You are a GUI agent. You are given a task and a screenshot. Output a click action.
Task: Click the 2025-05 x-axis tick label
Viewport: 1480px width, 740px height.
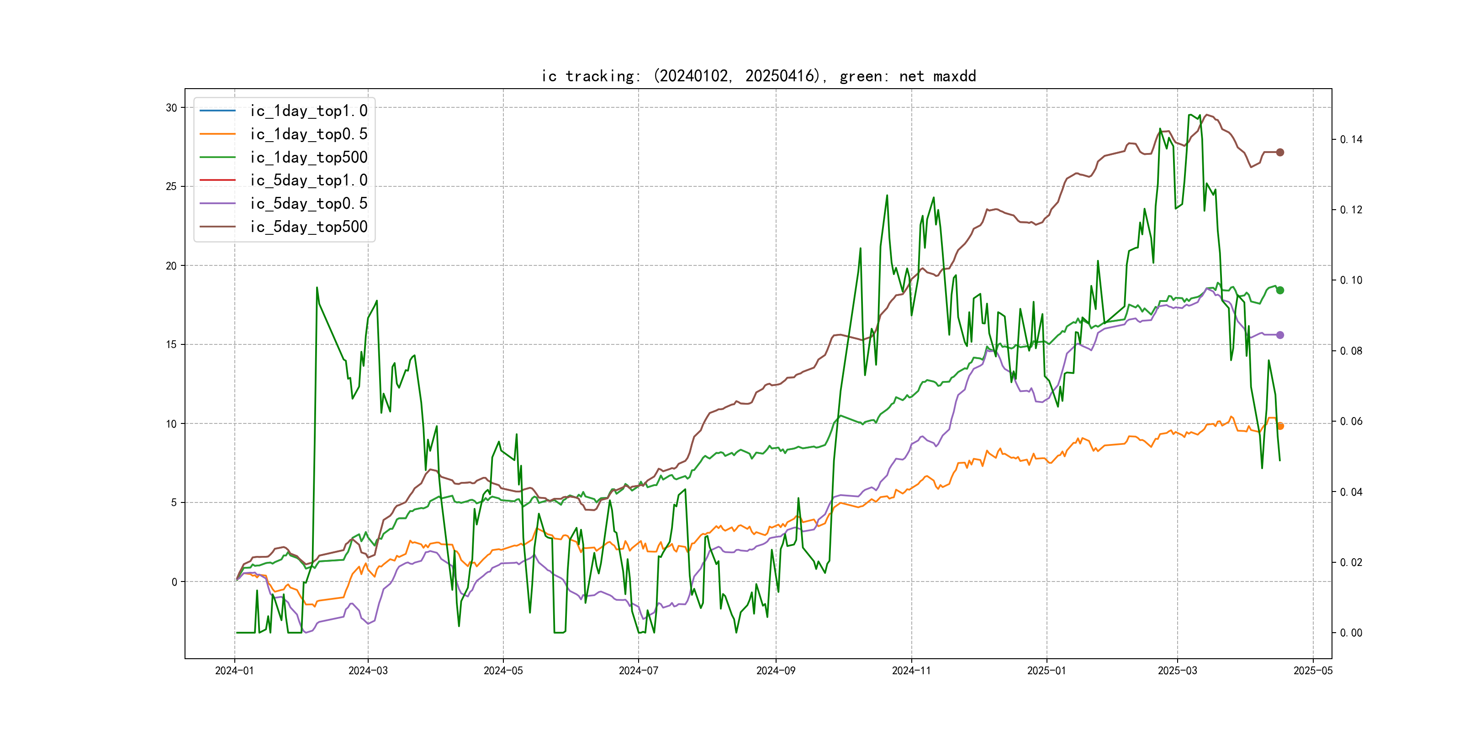coord(1313,671)
